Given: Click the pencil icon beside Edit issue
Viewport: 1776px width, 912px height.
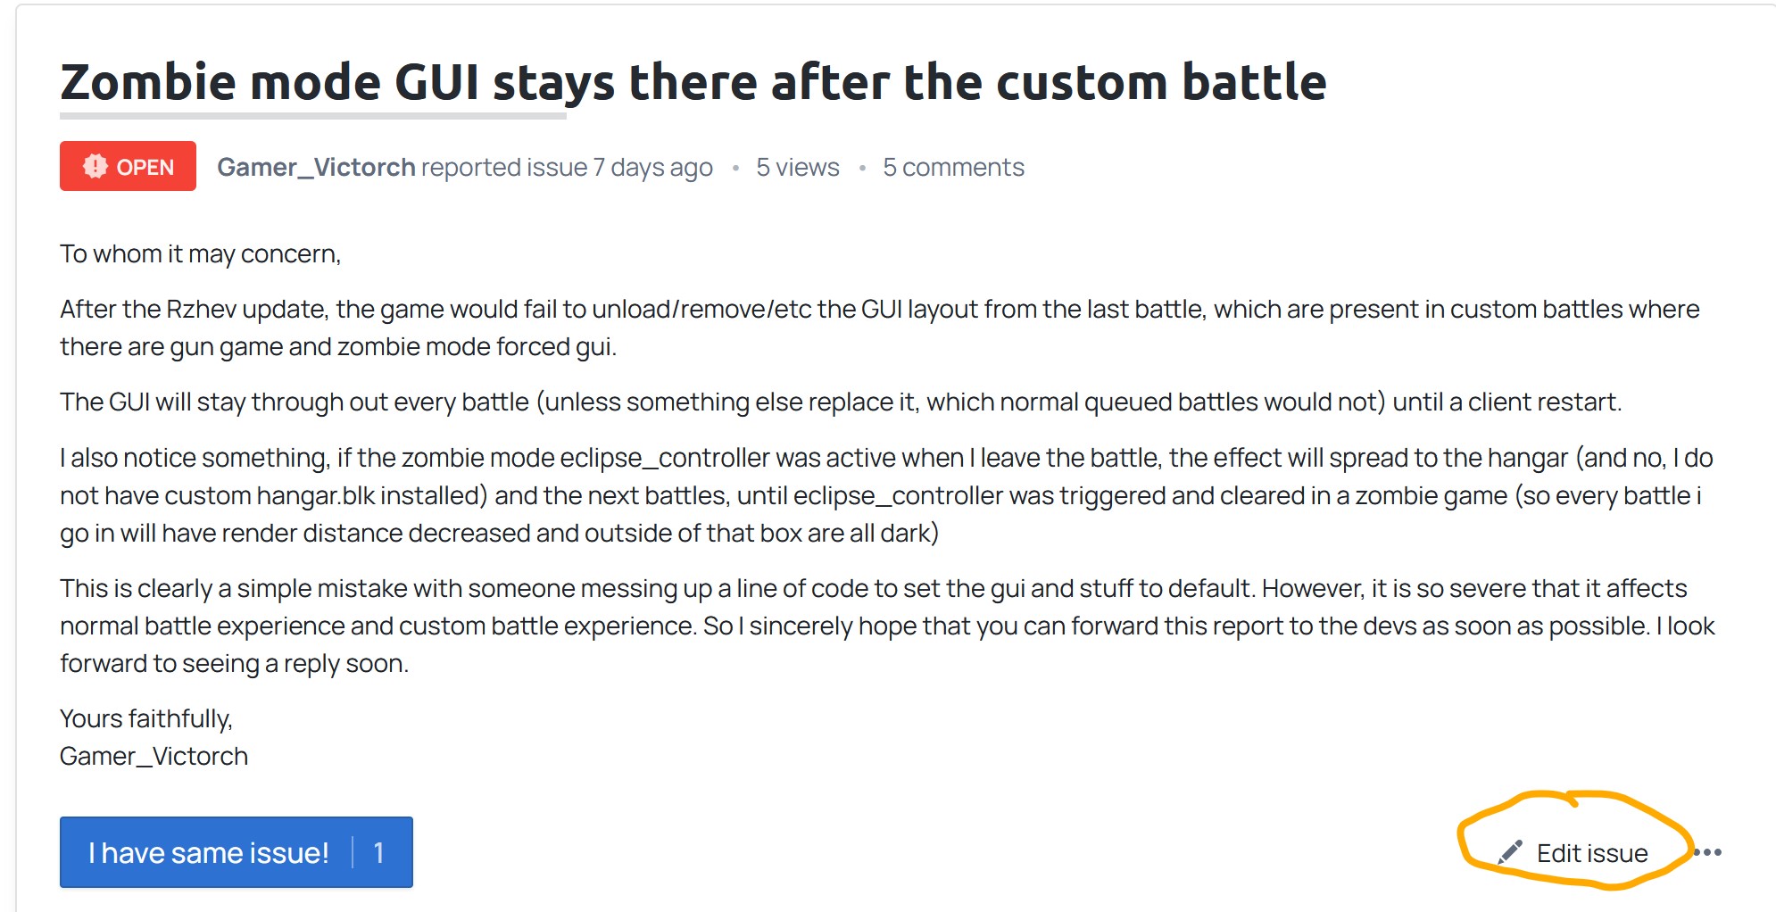Looking at the screenshot, I should [1510, 852].
